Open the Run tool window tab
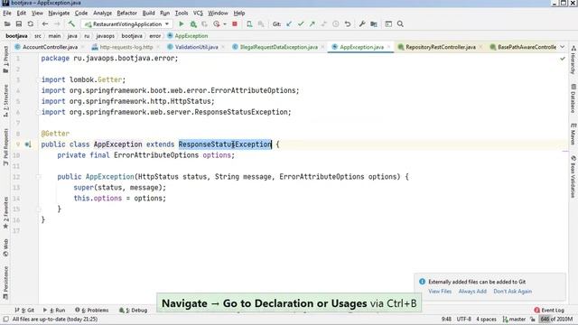The height and width of the screenshot is (325, 578). coord(54,311)
